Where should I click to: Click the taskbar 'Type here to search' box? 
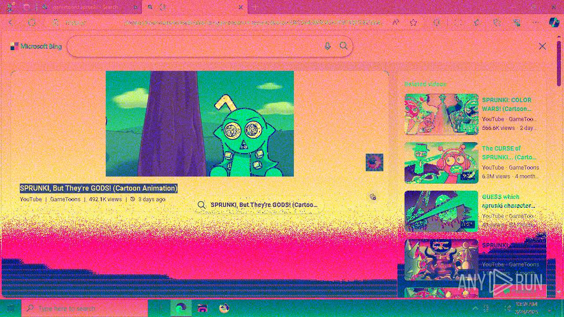[85, 308]
